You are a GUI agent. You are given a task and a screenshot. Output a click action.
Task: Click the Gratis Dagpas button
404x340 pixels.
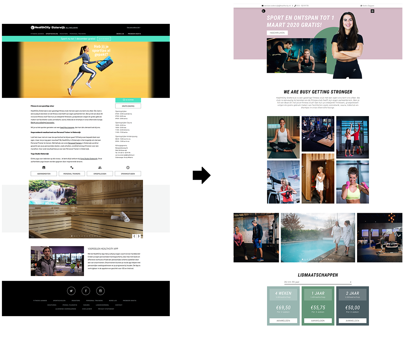point(128,106)
